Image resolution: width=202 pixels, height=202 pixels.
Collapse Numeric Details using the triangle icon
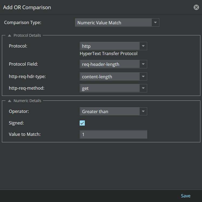(9, 101)
